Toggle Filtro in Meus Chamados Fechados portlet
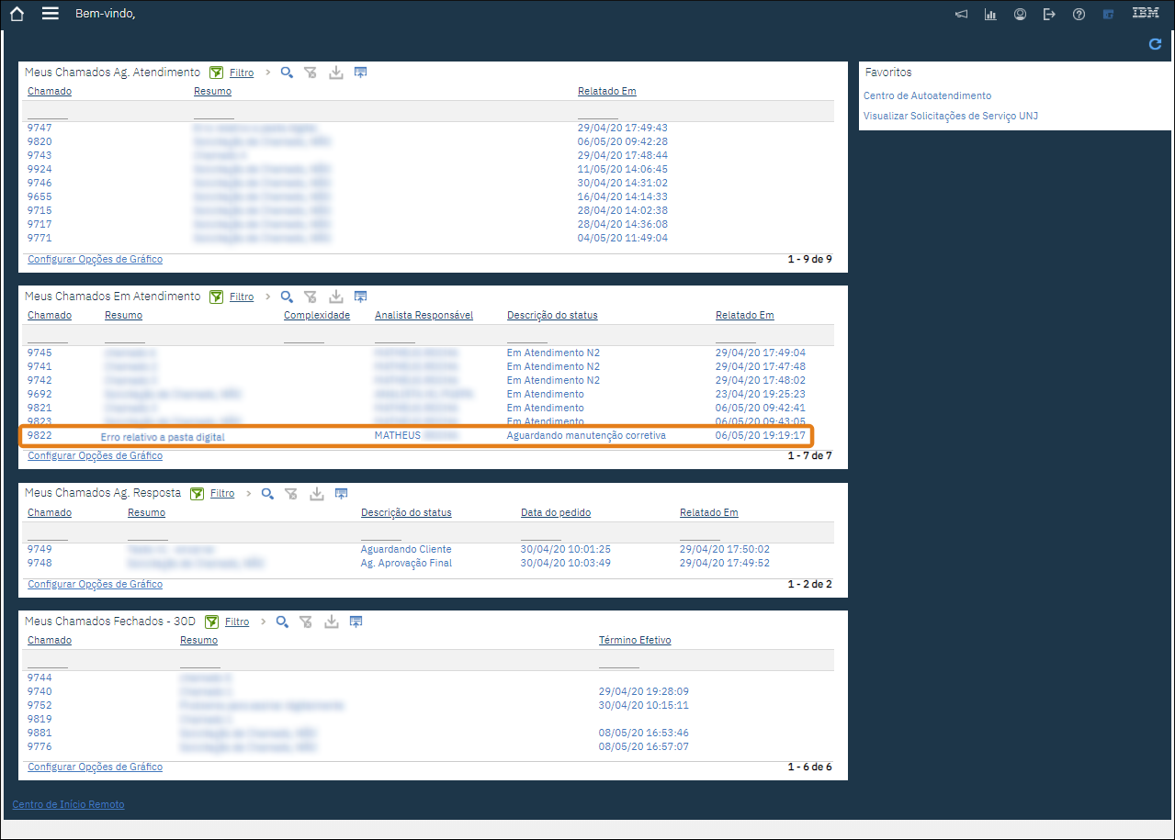 (x=237, y=622)
